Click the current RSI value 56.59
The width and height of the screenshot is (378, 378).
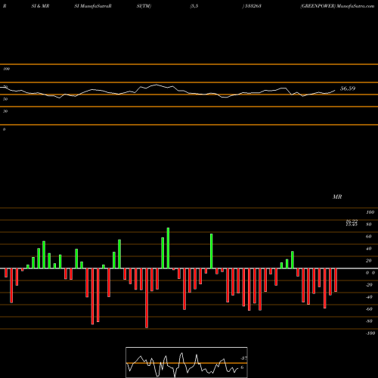tap(348, 88)
